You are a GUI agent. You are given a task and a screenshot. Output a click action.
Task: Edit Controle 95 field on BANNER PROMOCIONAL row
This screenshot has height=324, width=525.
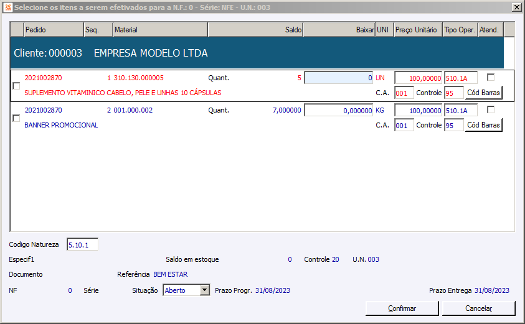454,126
